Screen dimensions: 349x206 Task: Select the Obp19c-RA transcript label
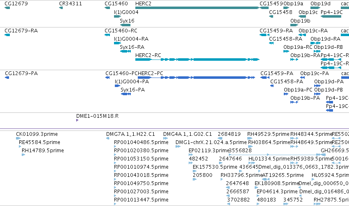(x=313, y=30)
